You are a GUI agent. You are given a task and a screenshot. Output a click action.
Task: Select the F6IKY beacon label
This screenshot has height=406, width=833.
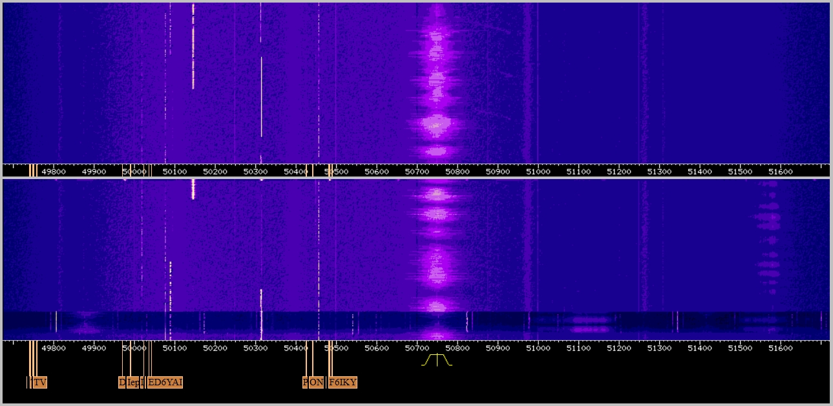(343, 383)
